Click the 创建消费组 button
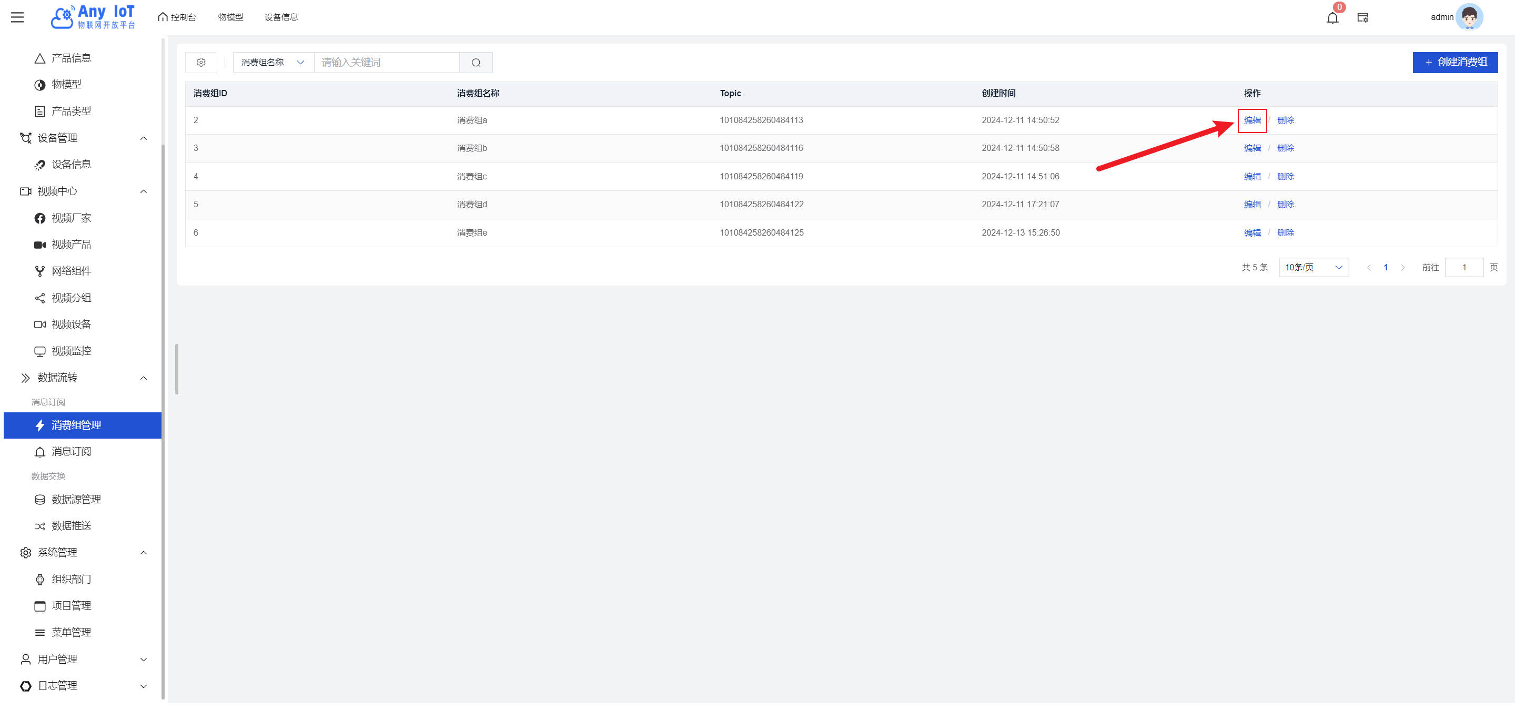Viewport: 1515px width, 710px height. [x=1455, y=62]
